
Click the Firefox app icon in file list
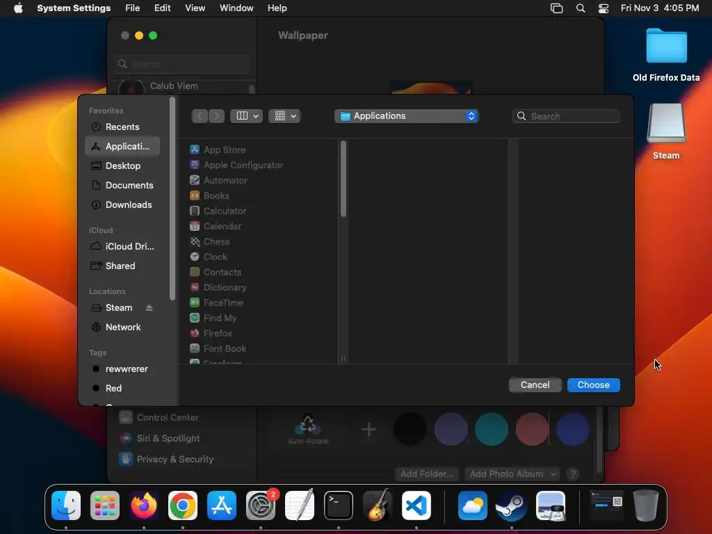tap(195, 333)
